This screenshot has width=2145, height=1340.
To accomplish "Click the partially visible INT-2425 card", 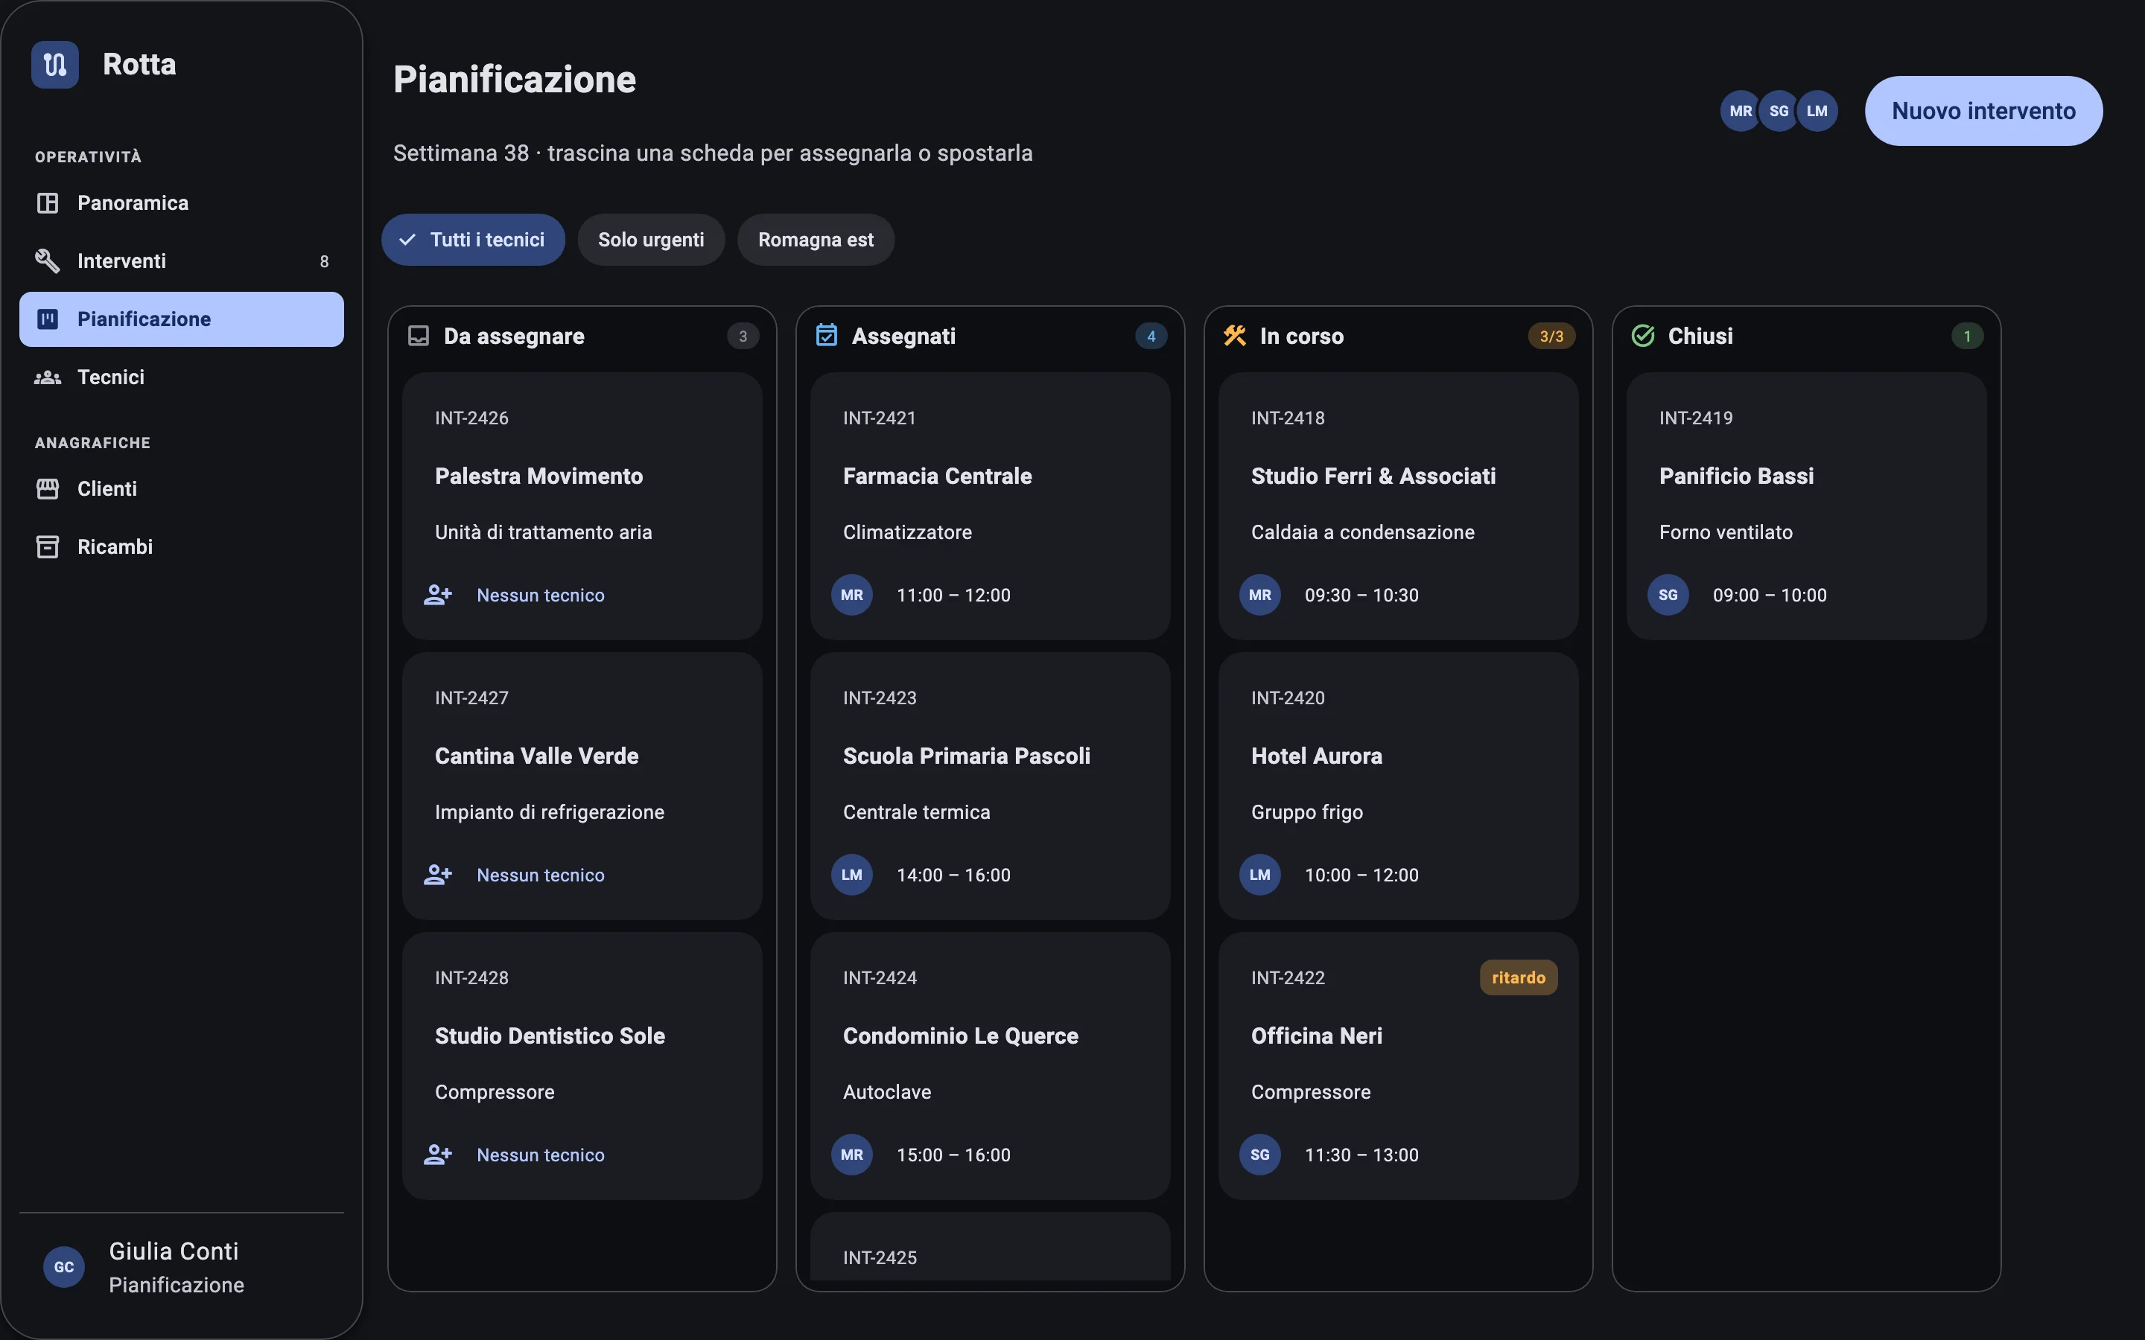I will pyautogui.click(x=990, y=1246).
